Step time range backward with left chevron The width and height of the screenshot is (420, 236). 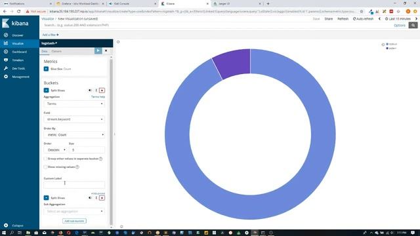click(379, 19)
